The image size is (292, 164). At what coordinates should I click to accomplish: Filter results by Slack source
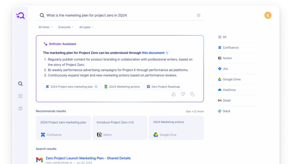coord(226,111)
